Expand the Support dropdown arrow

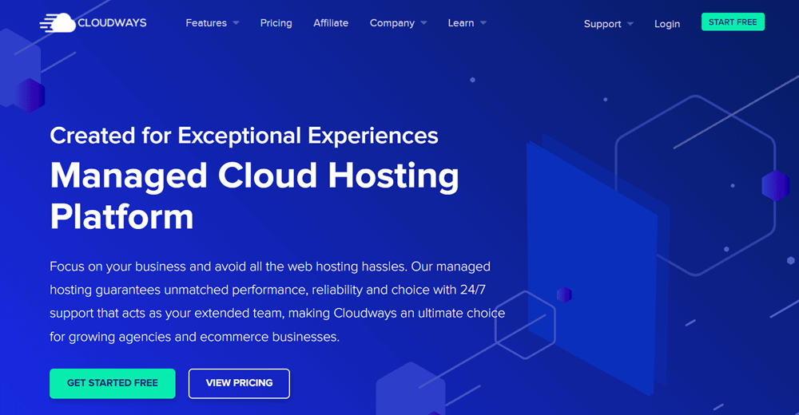(x=630, y=24)
